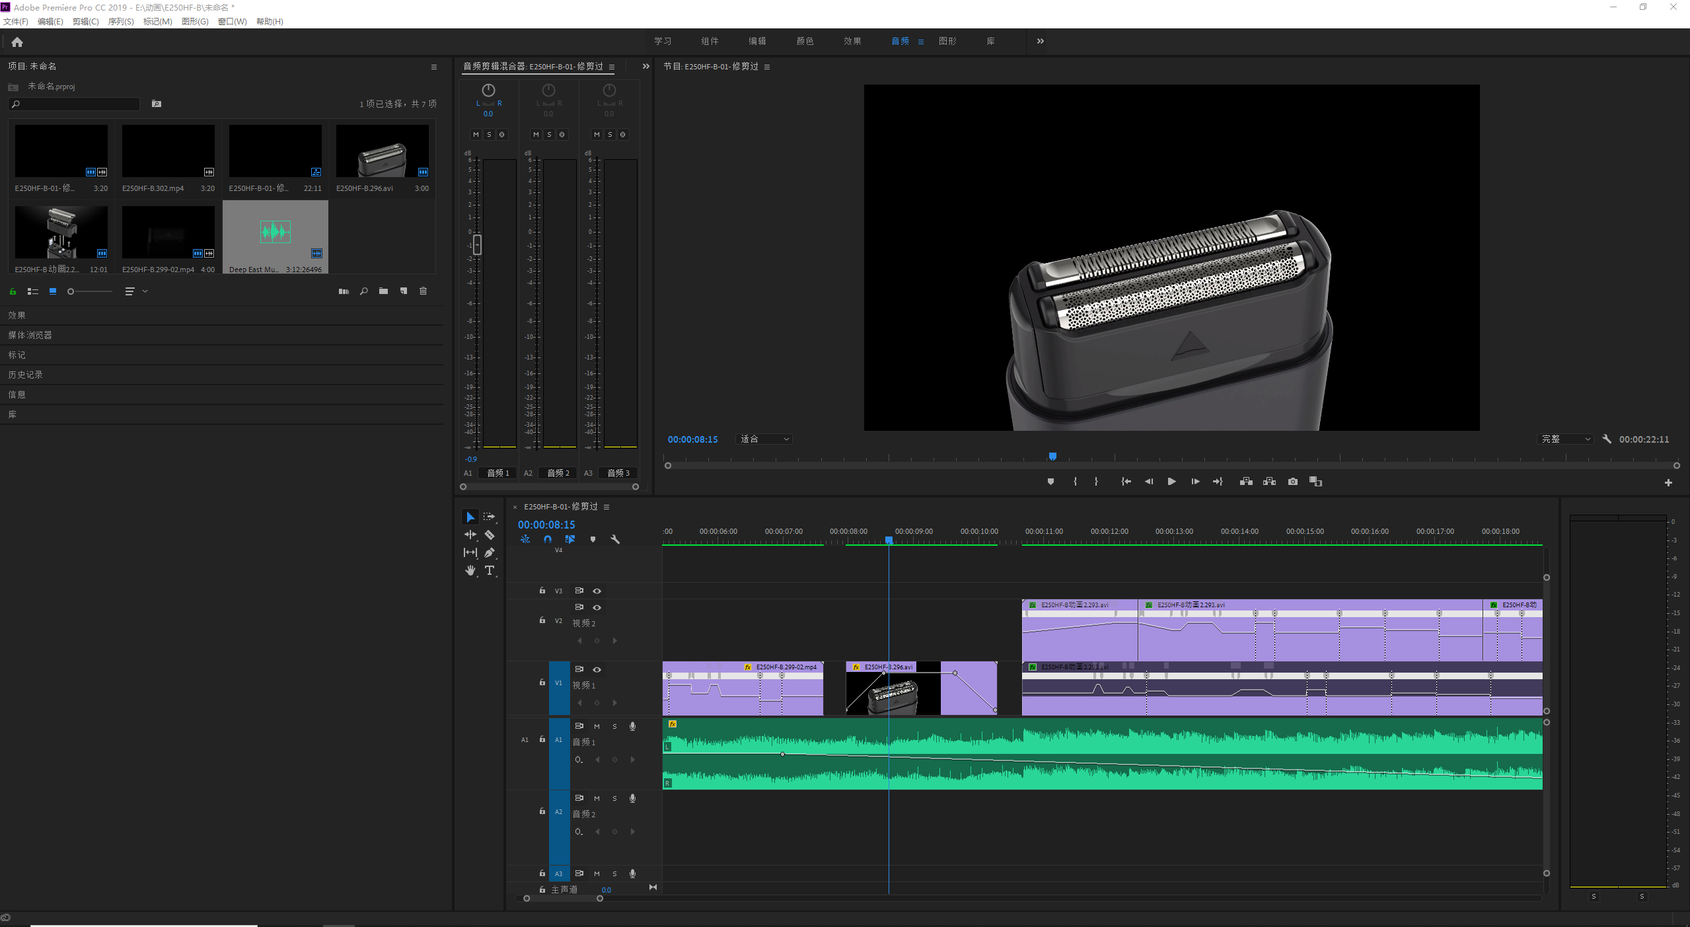The width and height of the screenshot is (1690, 927).
Task: Select the Pen tool in timeline toolbox
Action: (x=490, y=552)
